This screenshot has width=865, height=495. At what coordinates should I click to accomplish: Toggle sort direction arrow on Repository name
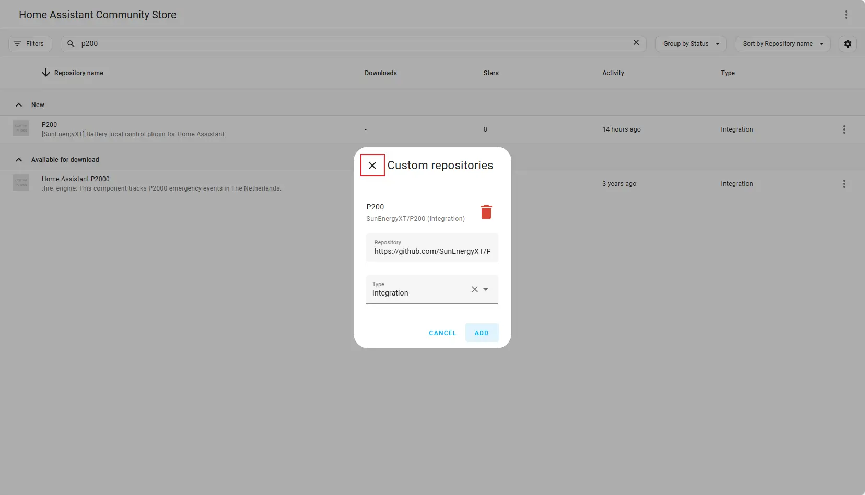coord(46,73)
